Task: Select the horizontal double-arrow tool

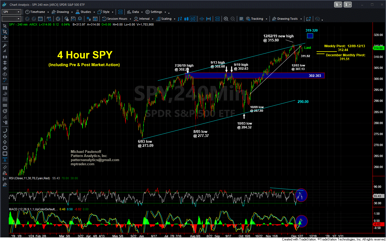Action: 5,57
